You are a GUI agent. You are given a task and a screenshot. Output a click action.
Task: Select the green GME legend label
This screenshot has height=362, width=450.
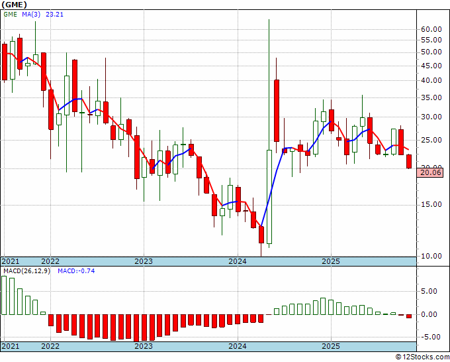tap(11, 15)
